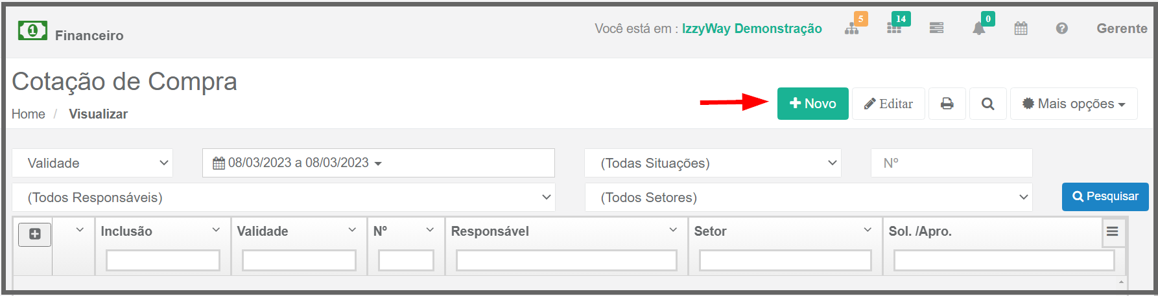
Task: Click the server list icon in header
Action: pyautogui.click(x=936, y=28)
